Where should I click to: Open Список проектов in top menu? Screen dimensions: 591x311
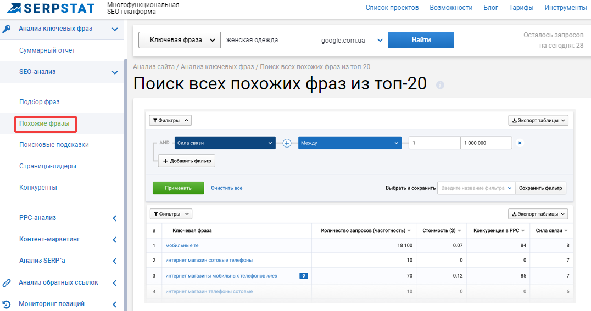pos(392,8)
